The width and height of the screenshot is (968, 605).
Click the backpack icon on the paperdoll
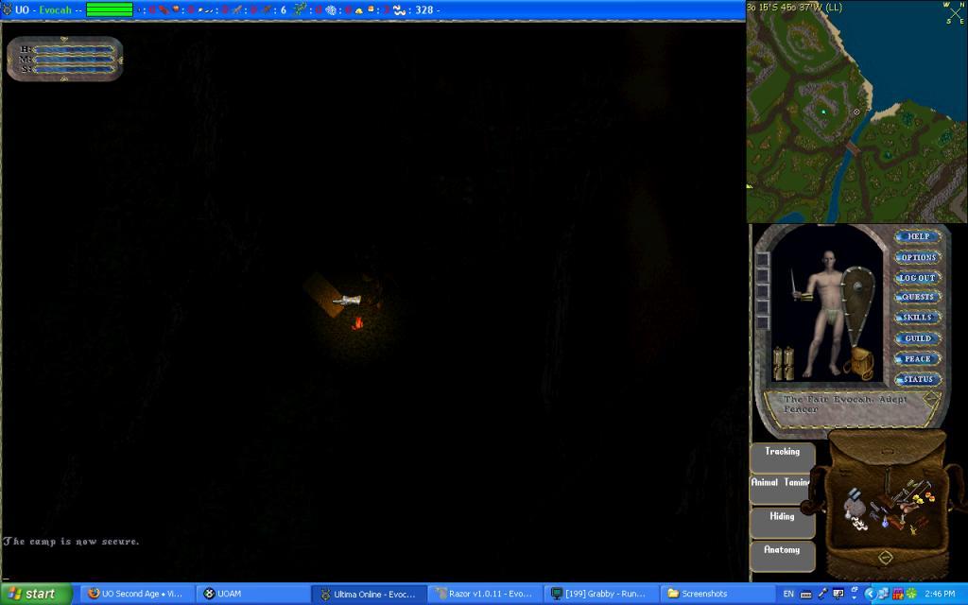click(x=861, y=363)
